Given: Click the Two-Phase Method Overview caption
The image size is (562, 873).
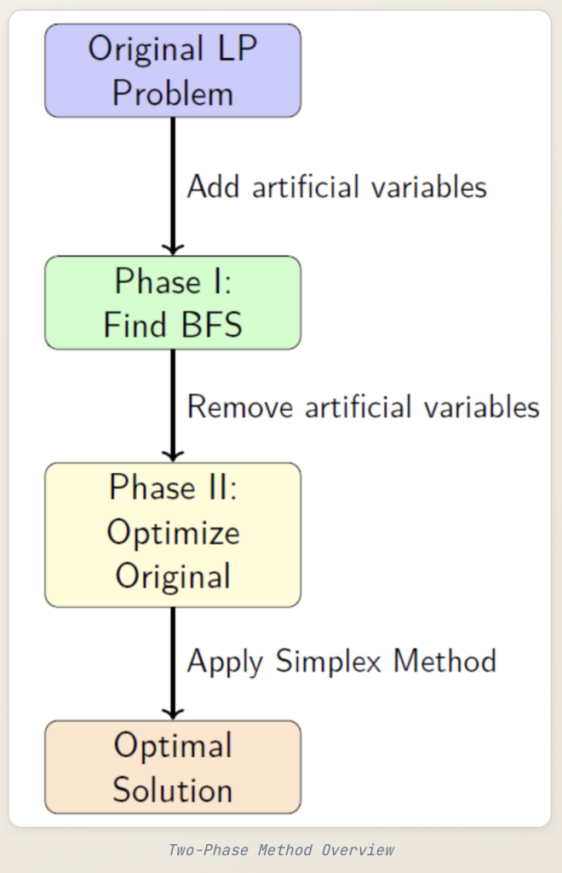Looking at the screenshot, I should point(281,850).
